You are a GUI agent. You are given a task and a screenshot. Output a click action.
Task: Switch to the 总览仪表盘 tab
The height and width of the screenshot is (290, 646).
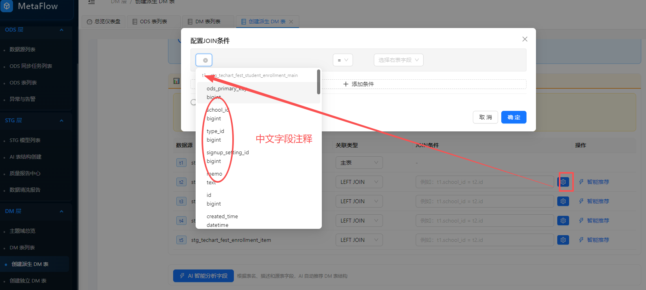[x=103, y=22]
